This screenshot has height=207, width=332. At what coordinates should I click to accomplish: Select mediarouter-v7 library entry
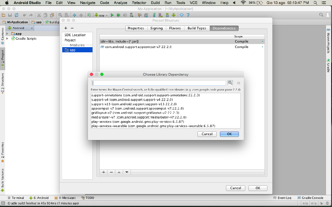pos(166,117)
